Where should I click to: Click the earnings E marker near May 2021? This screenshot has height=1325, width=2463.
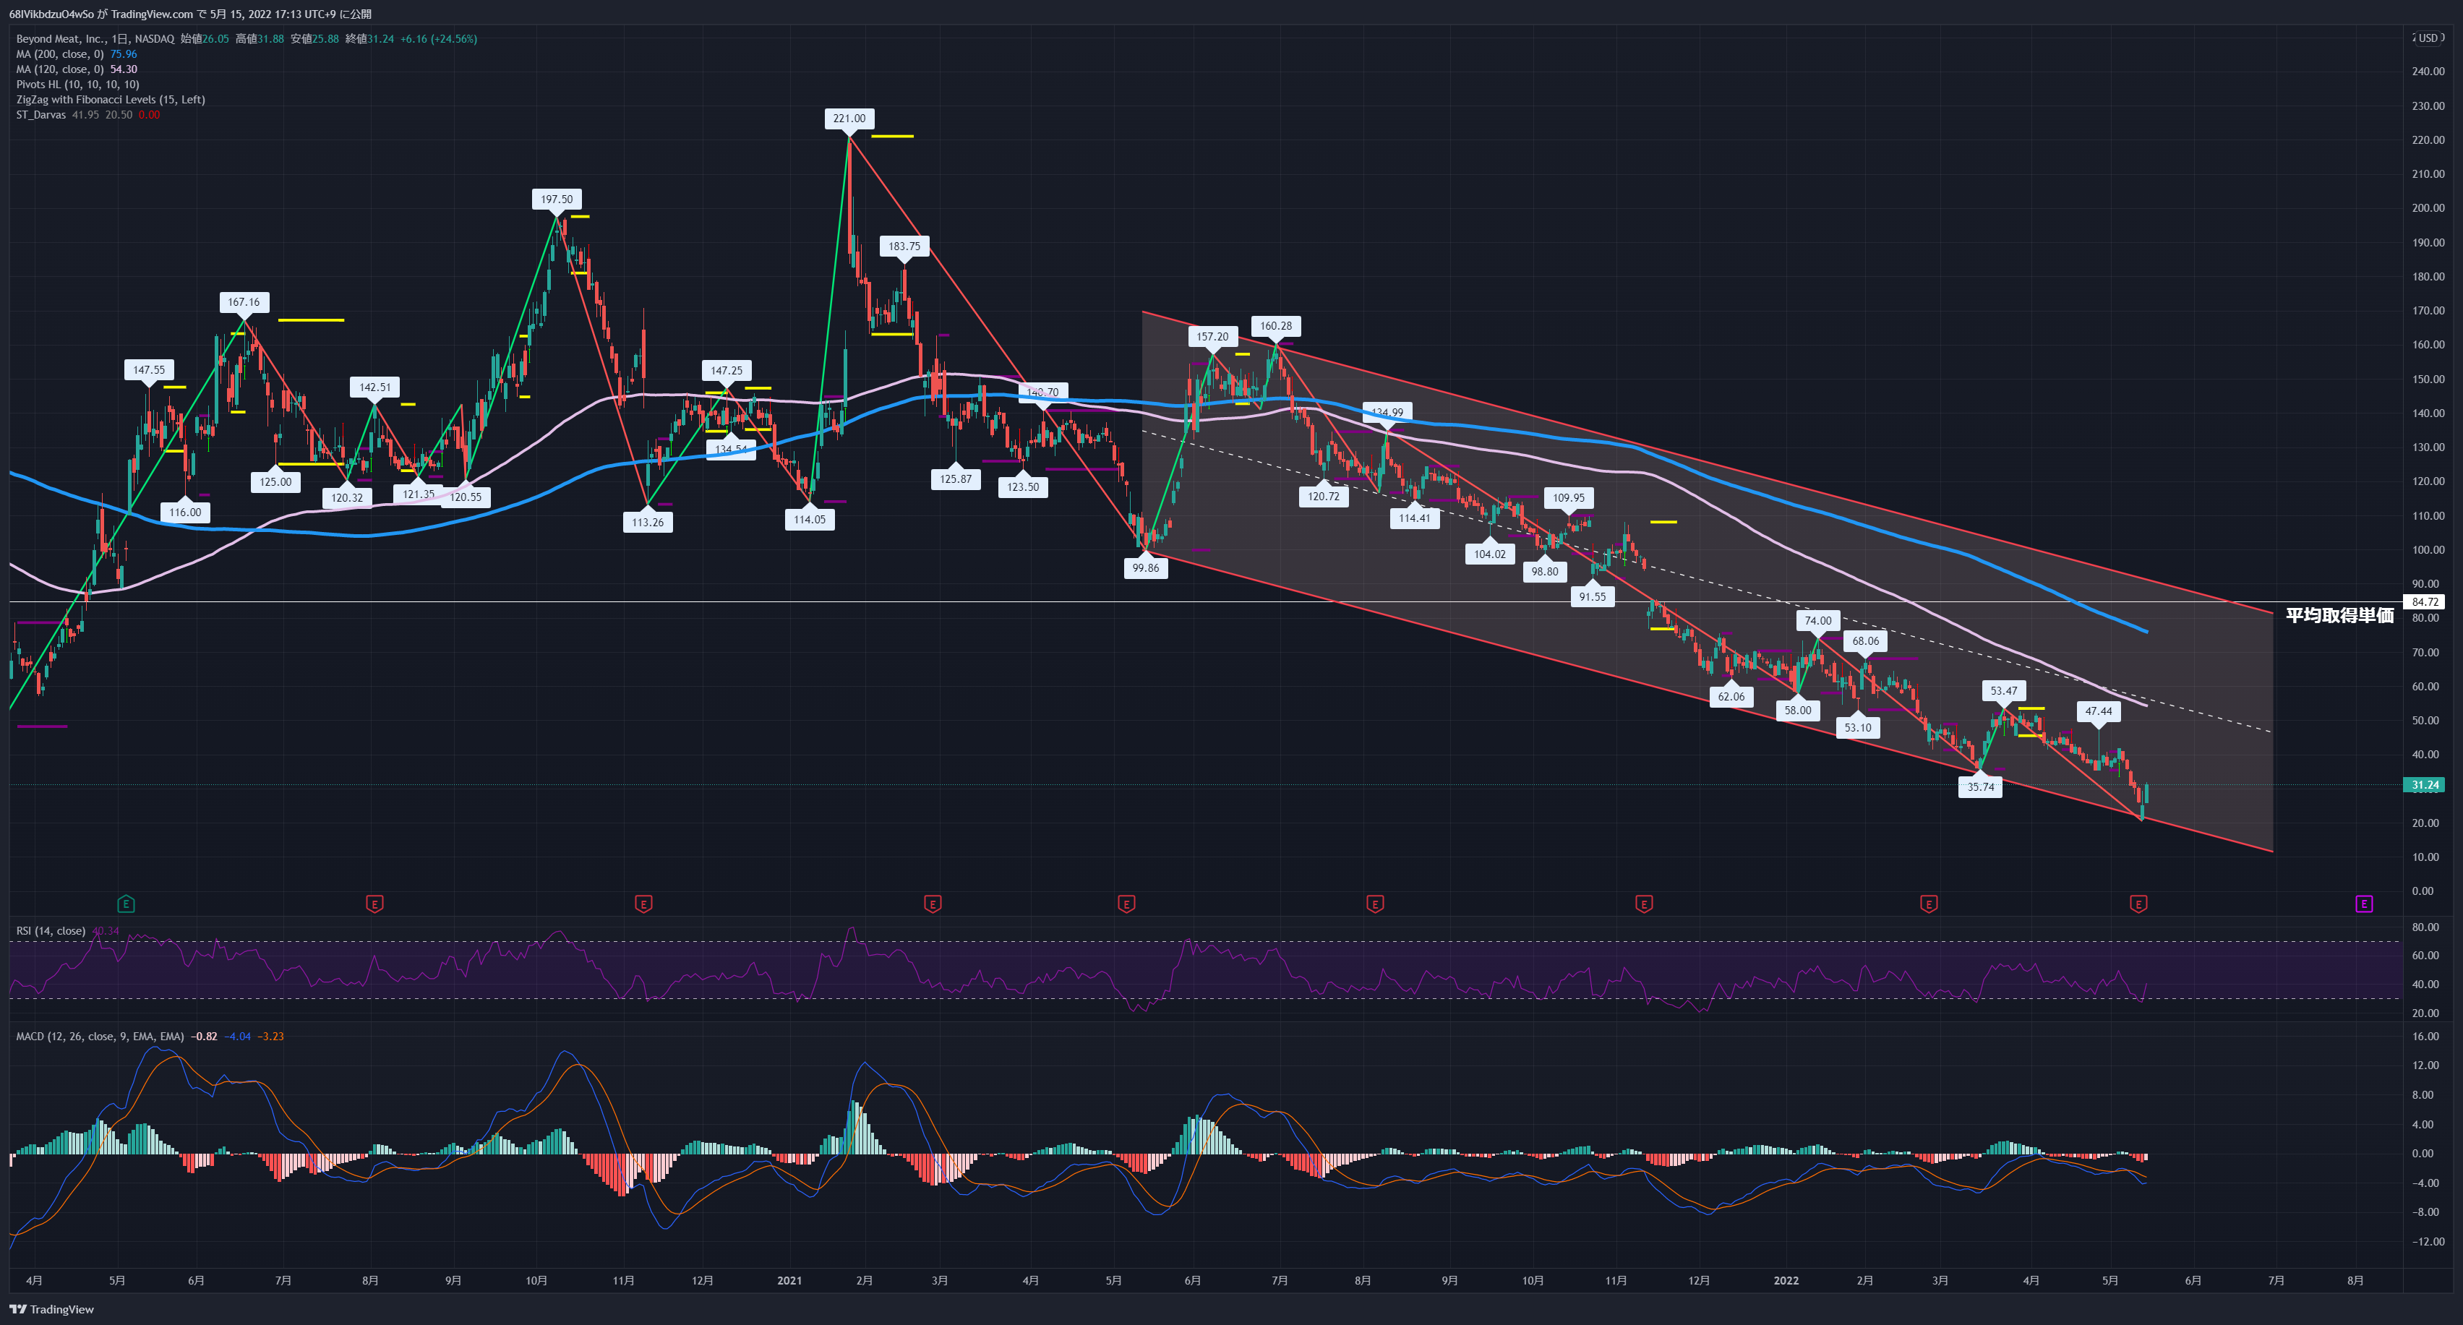pos(1126,904)
